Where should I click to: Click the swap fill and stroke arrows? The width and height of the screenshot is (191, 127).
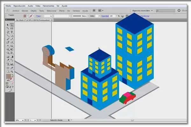(12, 75)
